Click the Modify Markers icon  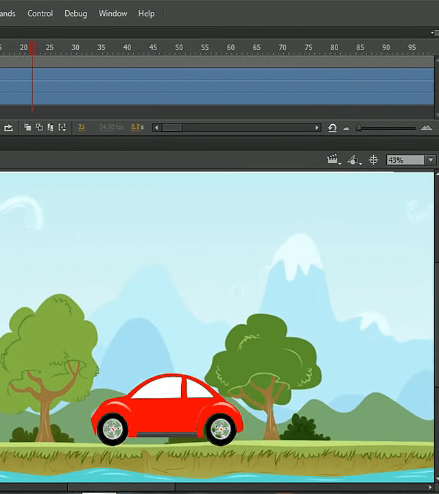pyautogui.click(x=62, y=128)
